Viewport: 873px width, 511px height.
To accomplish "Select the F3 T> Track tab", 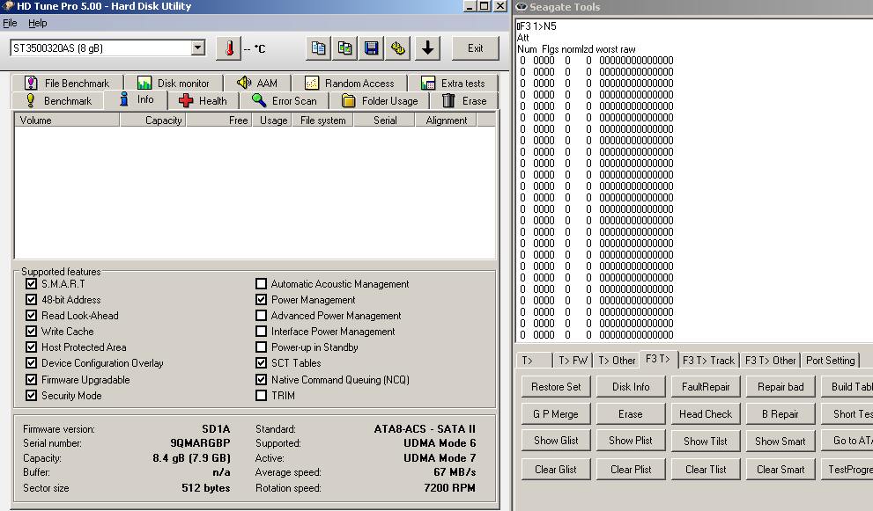I will [x=708, y=361].
